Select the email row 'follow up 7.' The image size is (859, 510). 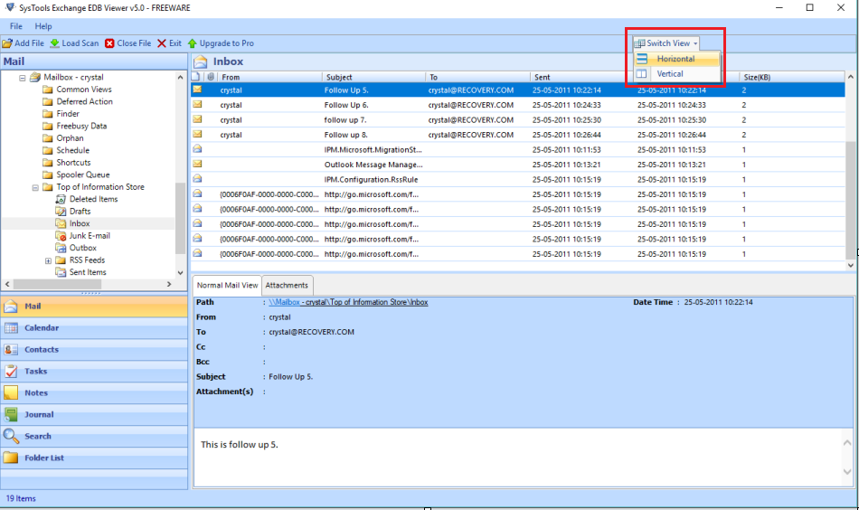518,120
